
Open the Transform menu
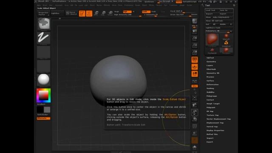(173, 5)
